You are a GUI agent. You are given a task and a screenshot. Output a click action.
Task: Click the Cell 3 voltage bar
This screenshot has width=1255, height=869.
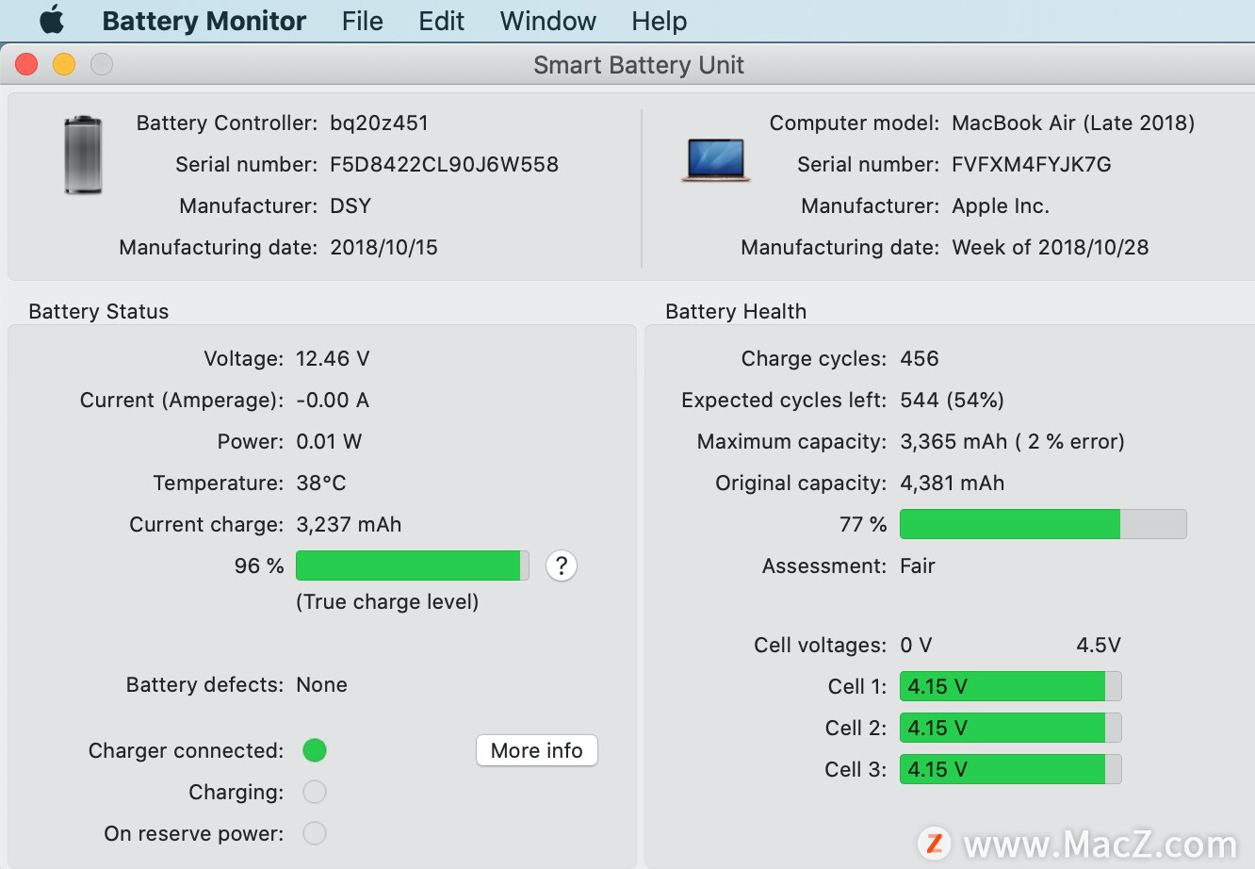pos(1010,769)
